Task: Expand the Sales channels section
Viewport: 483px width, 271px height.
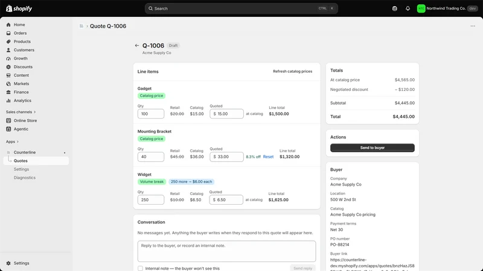Action: pyautogui.click(x=21, y=112)
